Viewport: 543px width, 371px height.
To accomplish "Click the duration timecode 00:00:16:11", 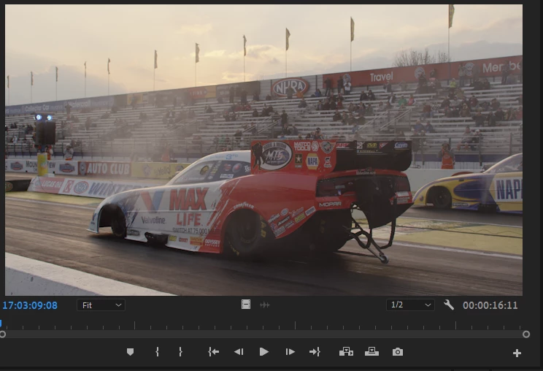I will [490, 305].
